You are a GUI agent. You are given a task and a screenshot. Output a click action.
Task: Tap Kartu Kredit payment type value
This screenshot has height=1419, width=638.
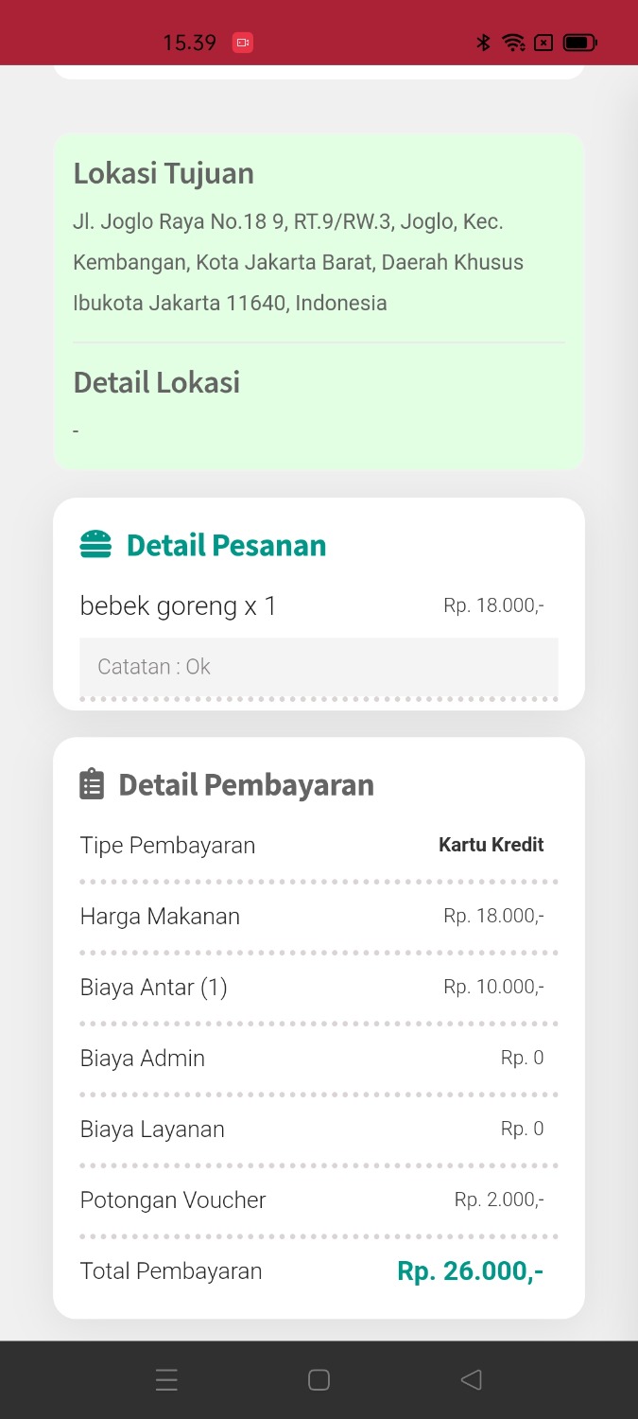[491, 845]
